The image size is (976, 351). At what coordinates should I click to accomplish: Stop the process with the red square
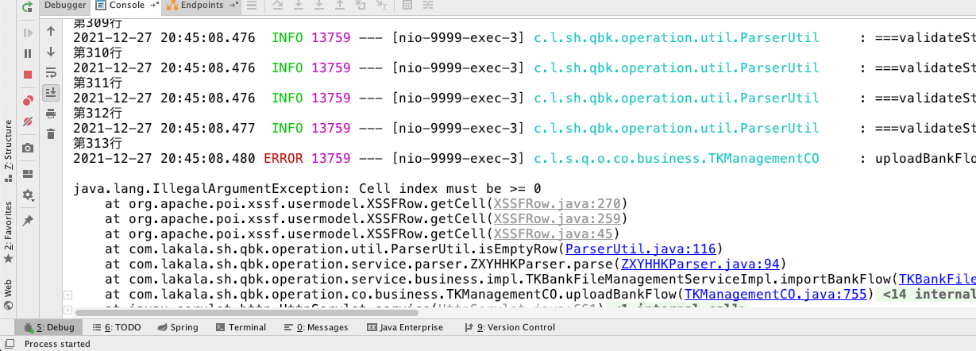pos(28,75)
